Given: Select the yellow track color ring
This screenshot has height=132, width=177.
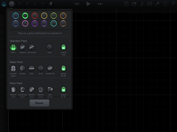Looking at the screenshot, I should (44, 15).
